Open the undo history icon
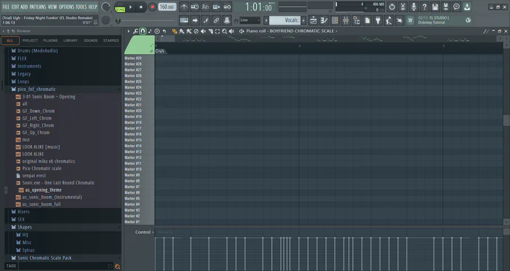The image size is (510, 271). (x=392, y=6)
